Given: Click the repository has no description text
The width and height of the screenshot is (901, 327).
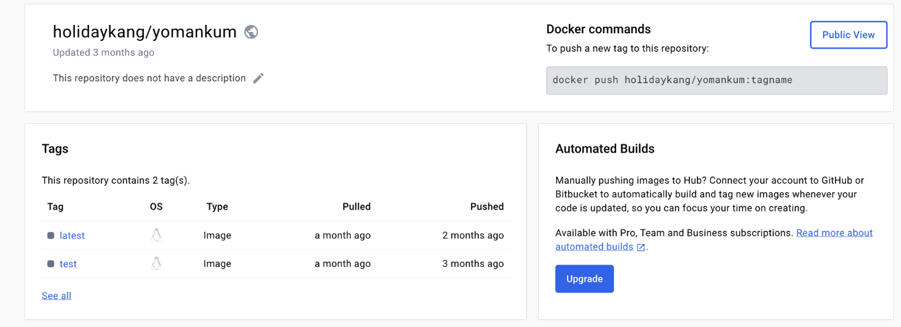Looking at the screenshot, I should [x=149, y=78].
